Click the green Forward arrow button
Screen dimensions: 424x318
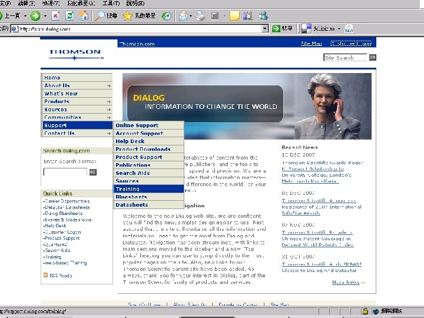pyautogui.click(x=35, y=16)
